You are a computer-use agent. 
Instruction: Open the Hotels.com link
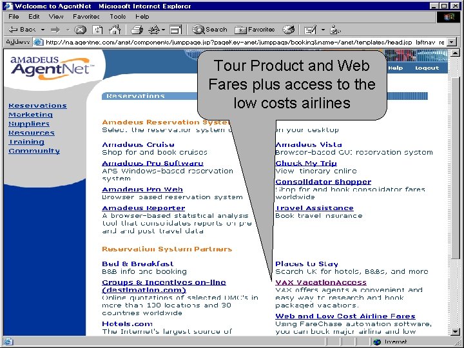click(127, 324)
